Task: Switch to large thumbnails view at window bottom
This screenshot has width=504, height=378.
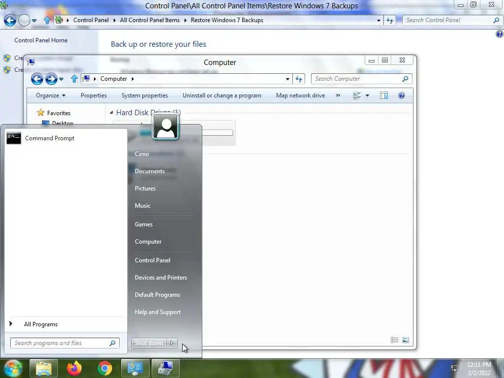Action: point(406,340)
